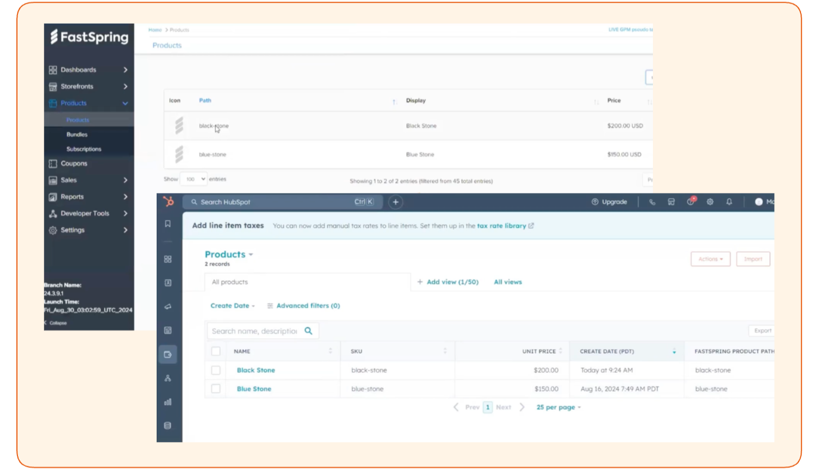
Task: Collapse the Products menu chevron
Action: [x=125, y=104]
